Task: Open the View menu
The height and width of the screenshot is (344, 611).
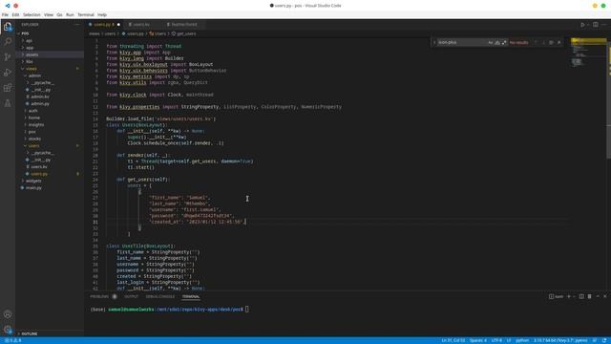Action: point(49,15)
